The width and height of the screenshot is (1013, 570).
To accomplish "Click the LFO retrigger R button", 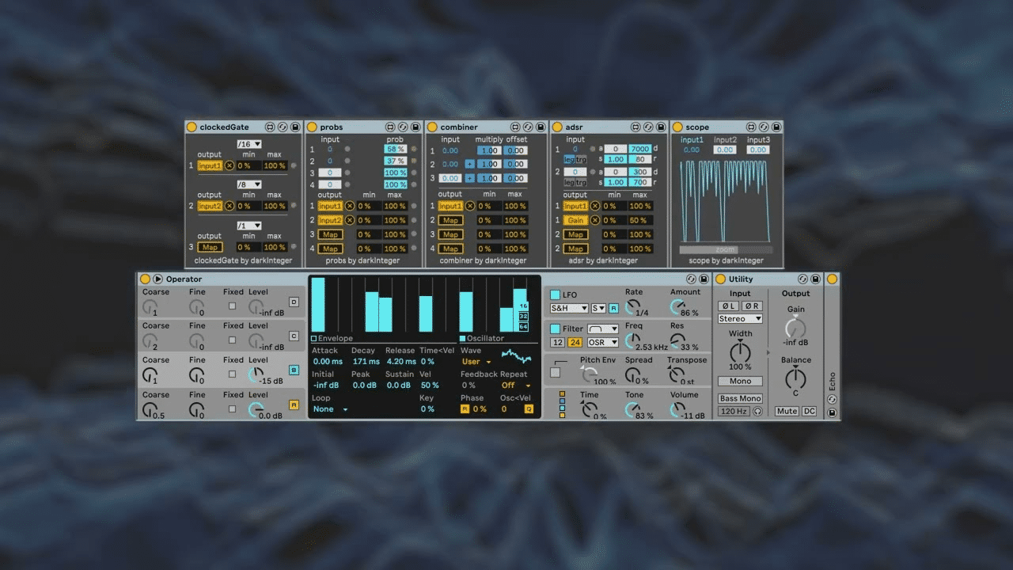I will pos(613,308).
